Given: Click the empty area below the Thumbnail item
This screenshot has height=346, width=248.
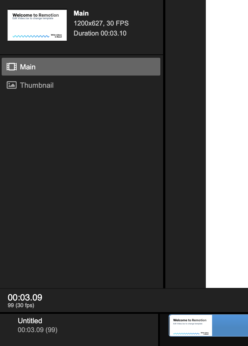Looking at the screenshot, I should pos(81,189).
